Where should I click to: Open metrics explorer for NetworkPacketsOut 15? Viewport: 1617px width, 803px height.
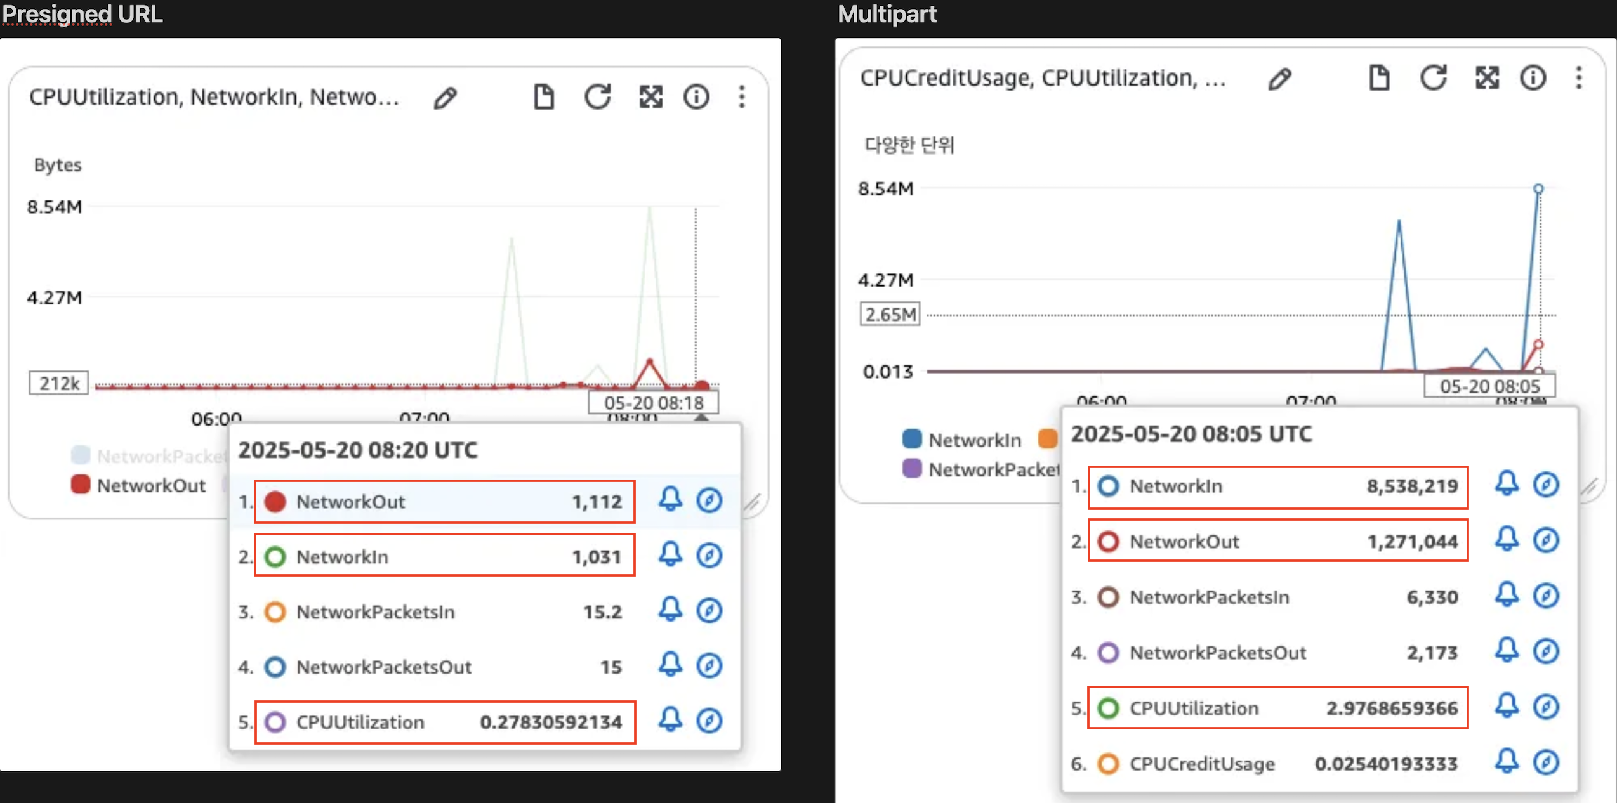pos(709,666)
